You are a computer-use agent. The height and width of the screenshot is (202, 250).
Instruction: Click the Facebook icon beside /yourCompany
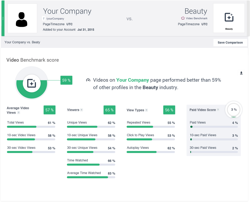point(44,18)
